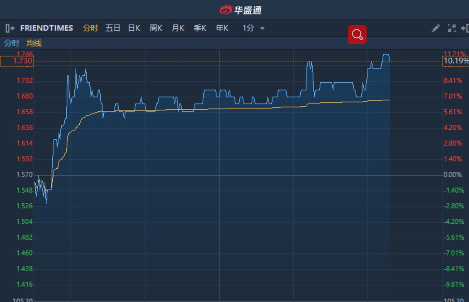Expand the right side panel icon
The height and width of the screenshot is (302, 469).
click(464, 28)
